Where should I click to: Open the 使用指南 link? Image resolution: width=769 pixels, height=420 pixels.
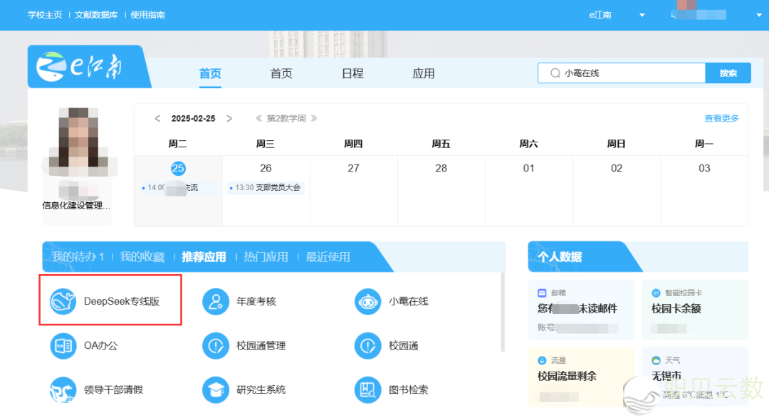pyautogui.click(x=147, y=15)
